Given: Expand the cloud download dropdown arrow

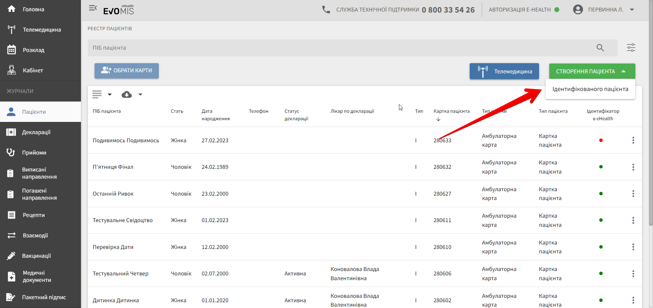Looking at the screenshot, I should click(x=140, y=95).
